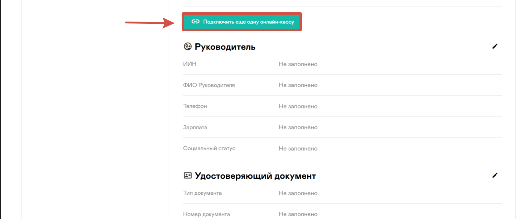
Task: Edit the Удостоверяющий документ section via pencil
Action: [x=495, y=175]
